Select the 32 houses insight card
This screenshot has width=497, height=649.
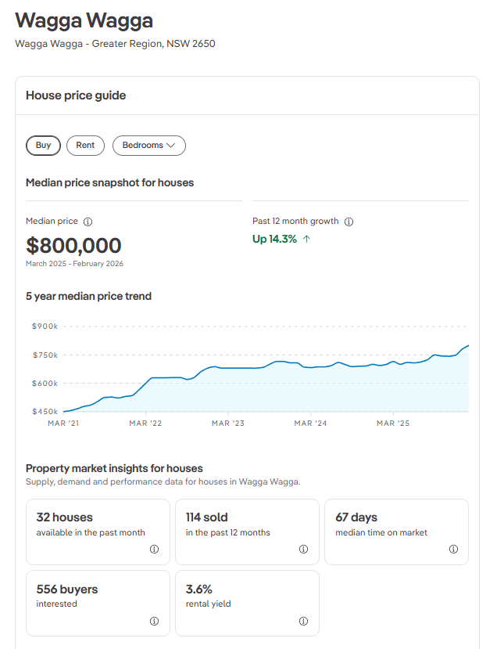(98, 532)
